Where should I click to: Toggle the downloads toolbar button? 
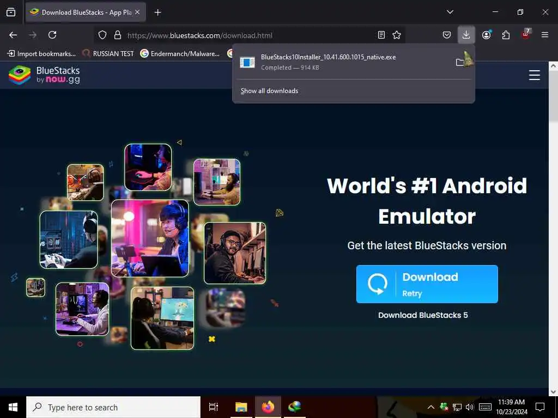(466, 35)
